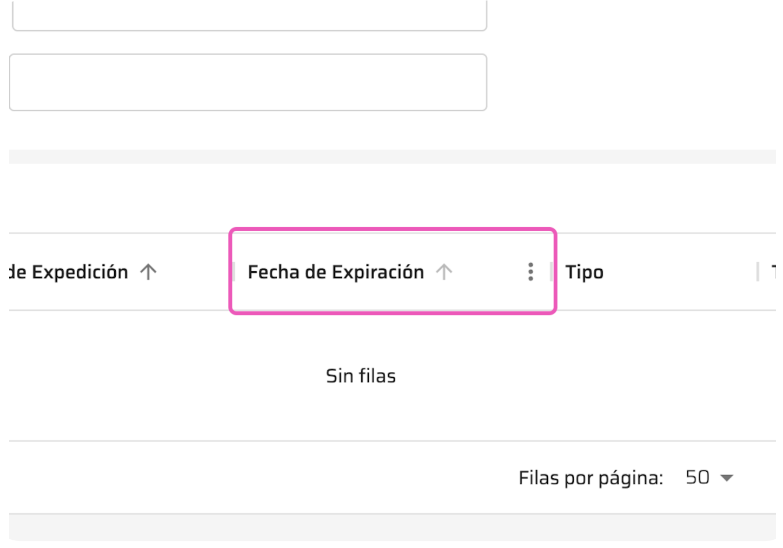Screen dimensions: 783x548
Task: Click the Fecha de Expiración header label
Action: 336,272
